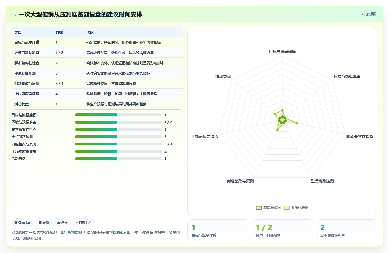Image resolution: width=389 pixels, height=253 pixels.
Task: Select the 表格 chip
Action: 44,222
